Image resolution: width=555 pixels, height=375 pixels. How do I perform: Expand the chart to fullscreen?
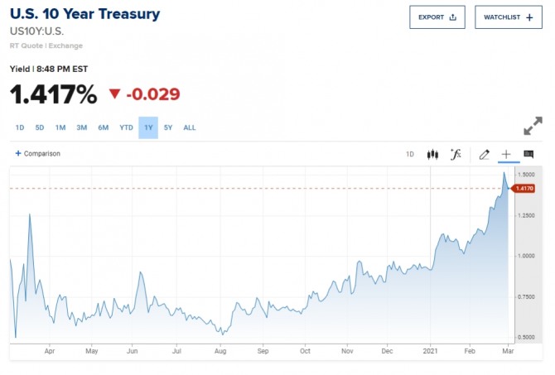point(533,126)
